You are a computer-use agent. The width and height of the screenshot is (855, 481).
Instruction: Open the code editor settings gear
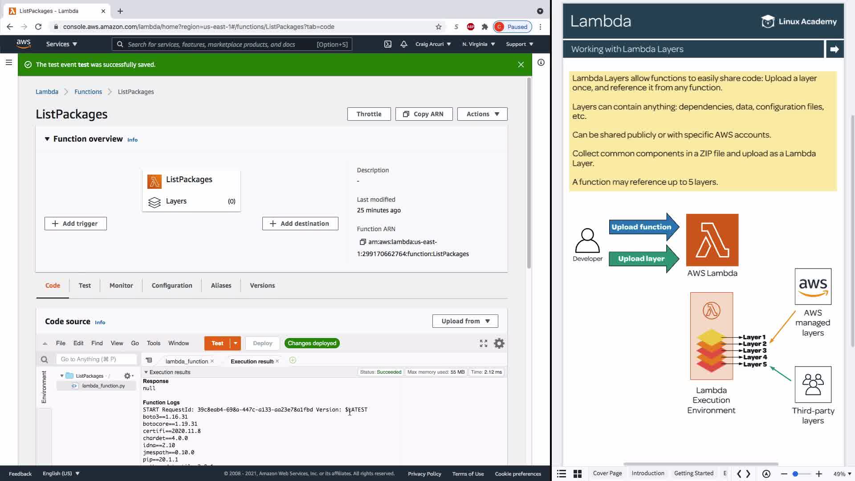(499, 343)
